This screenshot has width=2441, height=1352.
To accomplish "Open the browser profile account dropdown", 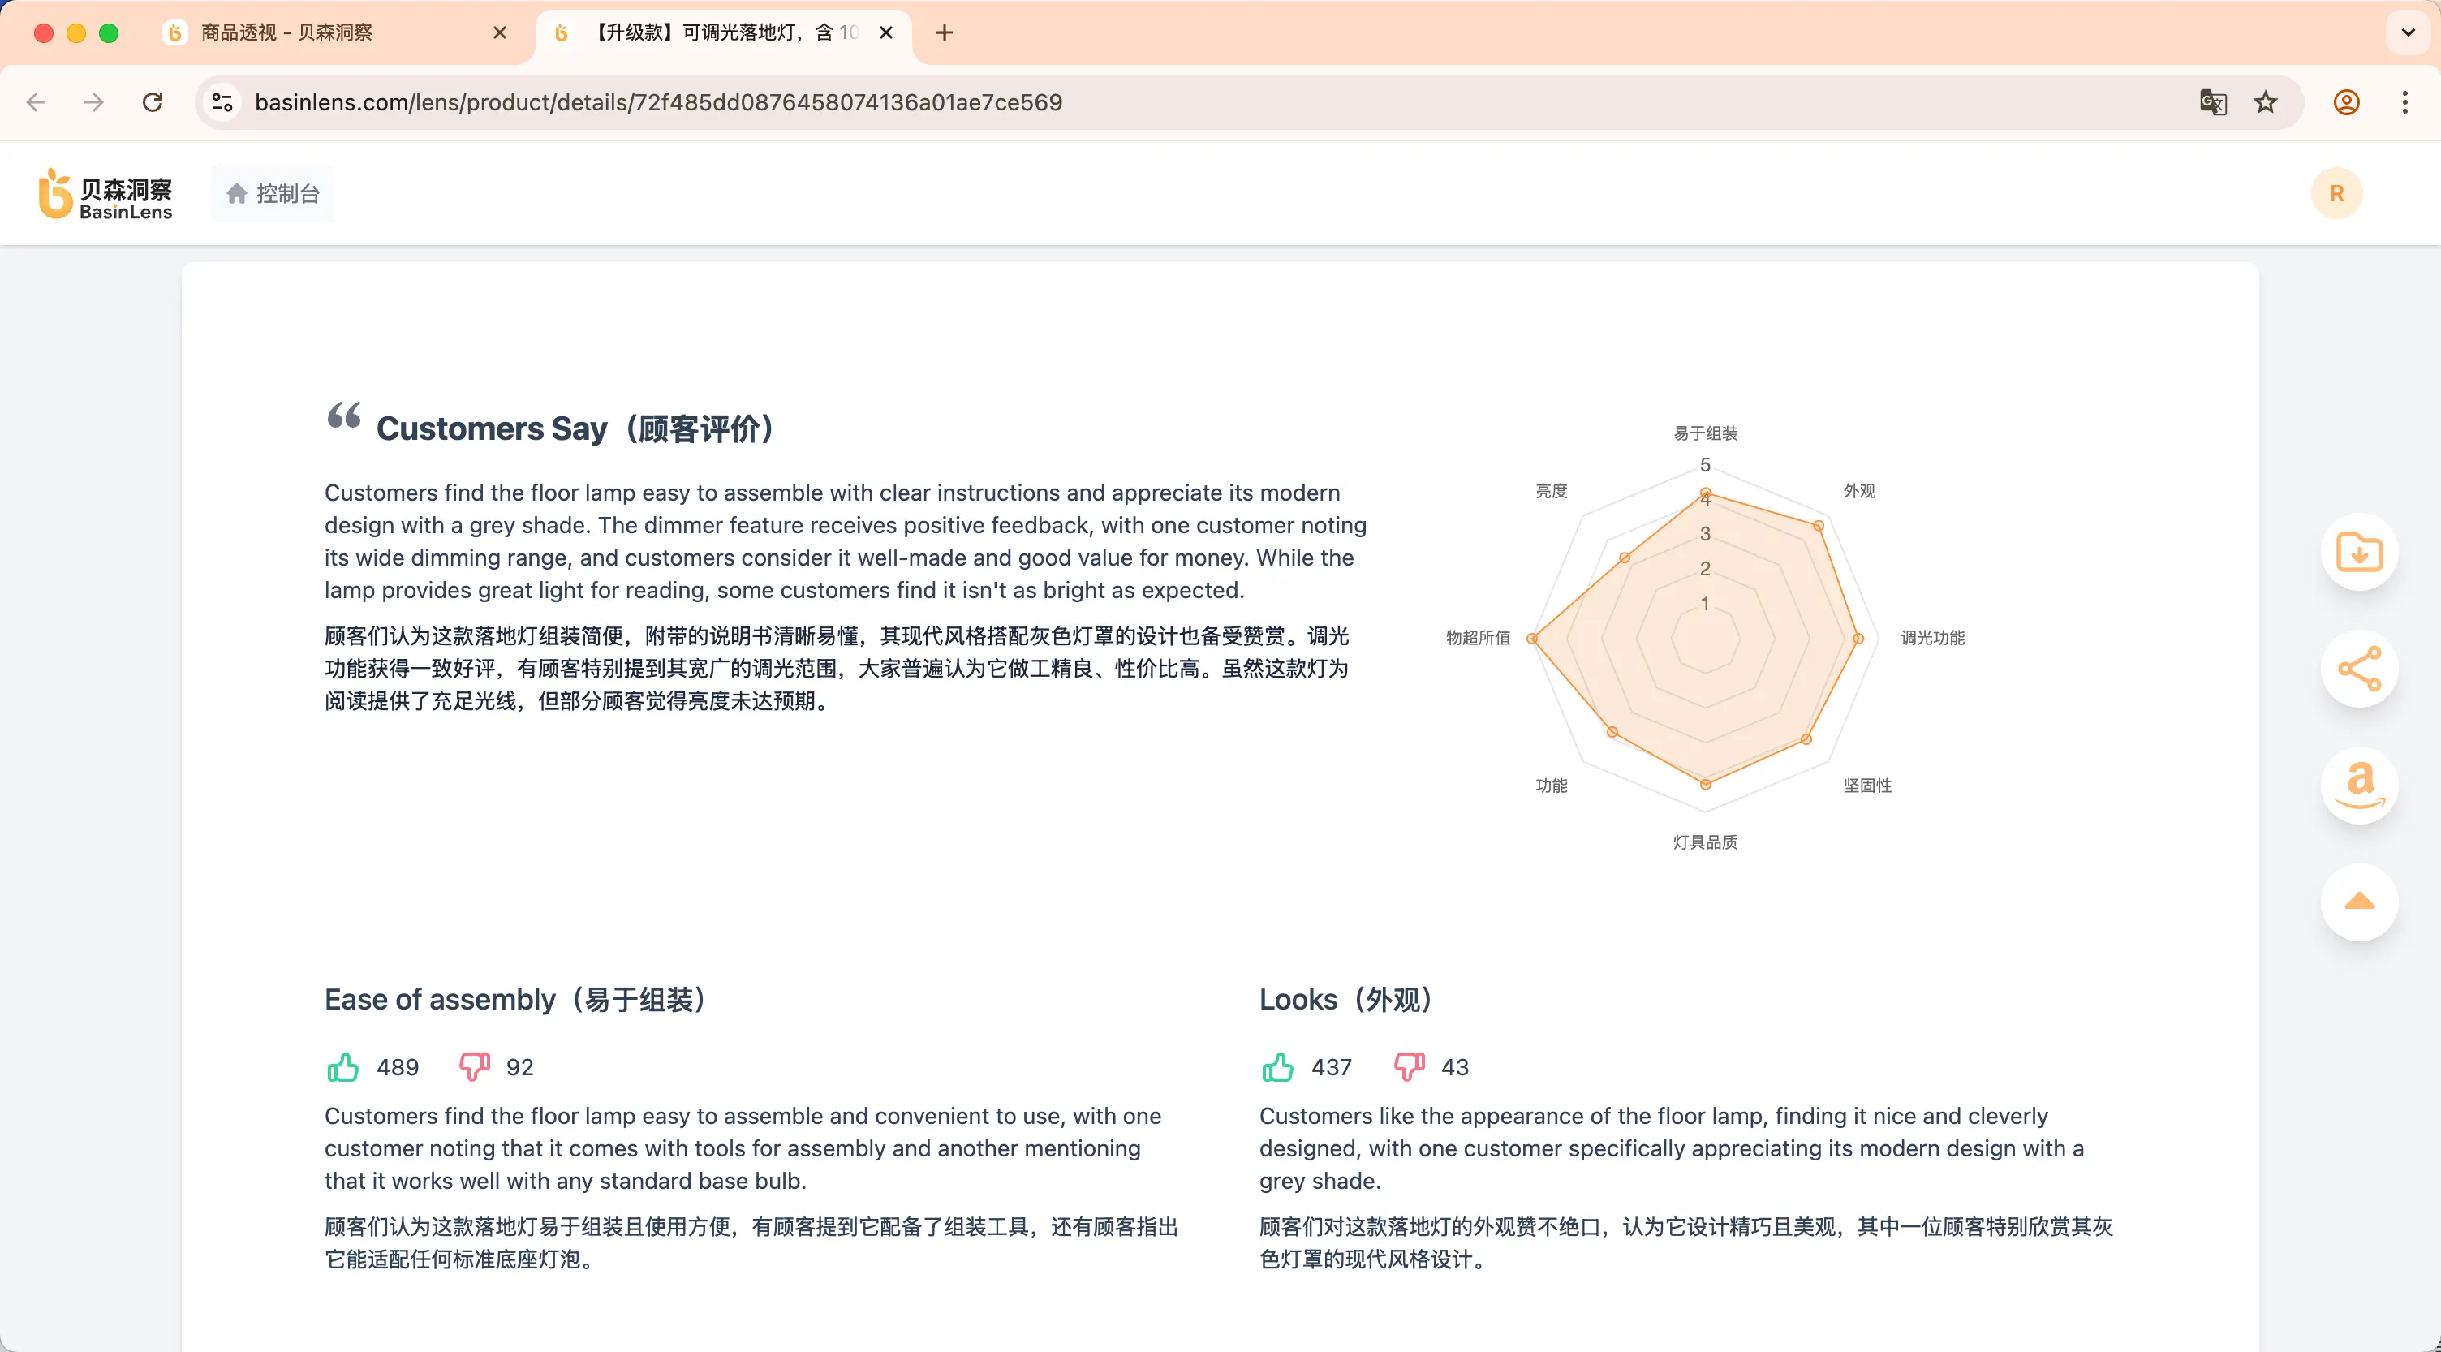I will [2345, 102].
